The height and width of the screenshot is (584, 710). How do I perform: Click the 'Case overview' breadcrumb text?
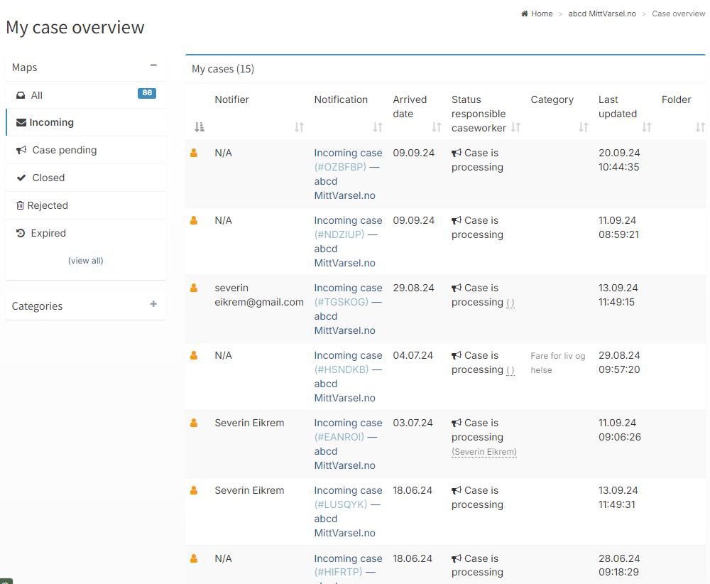click(x=678, y=13)
